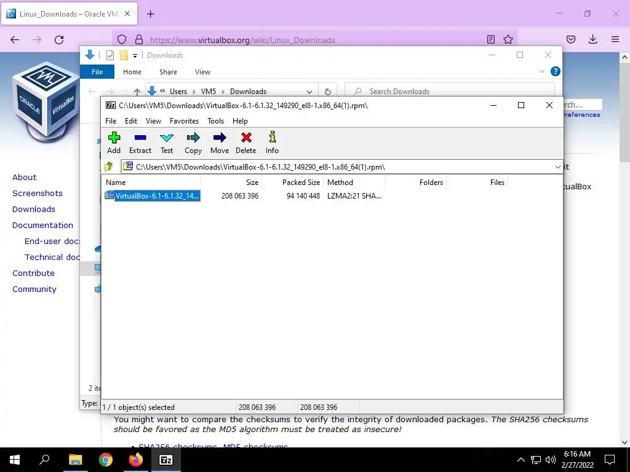Expand the Explorer address history dropdown
Image resolution: width=630 pixels, height=472 pixels.
(309, 92)
